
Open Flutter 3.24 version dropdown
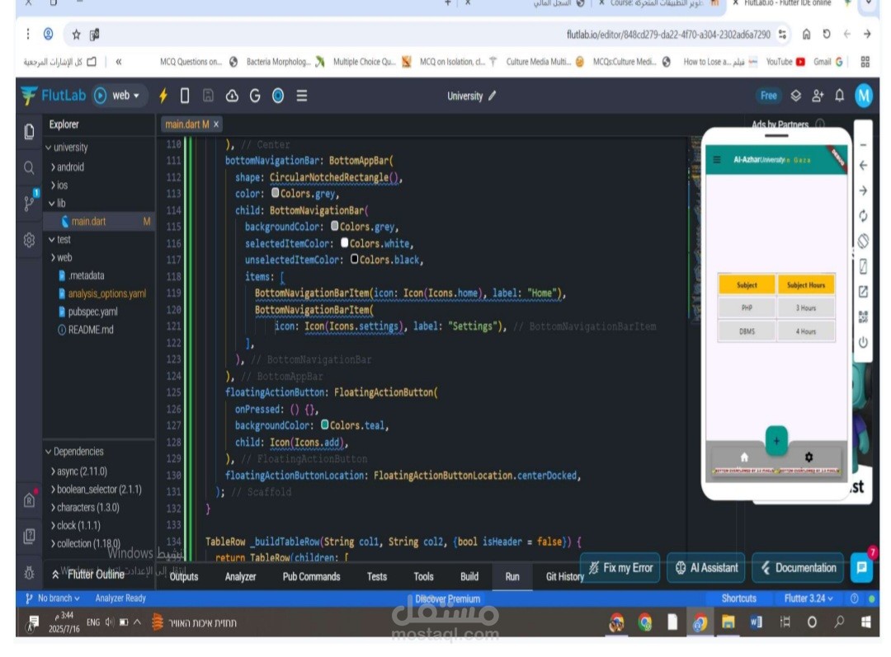click(808, 598)
